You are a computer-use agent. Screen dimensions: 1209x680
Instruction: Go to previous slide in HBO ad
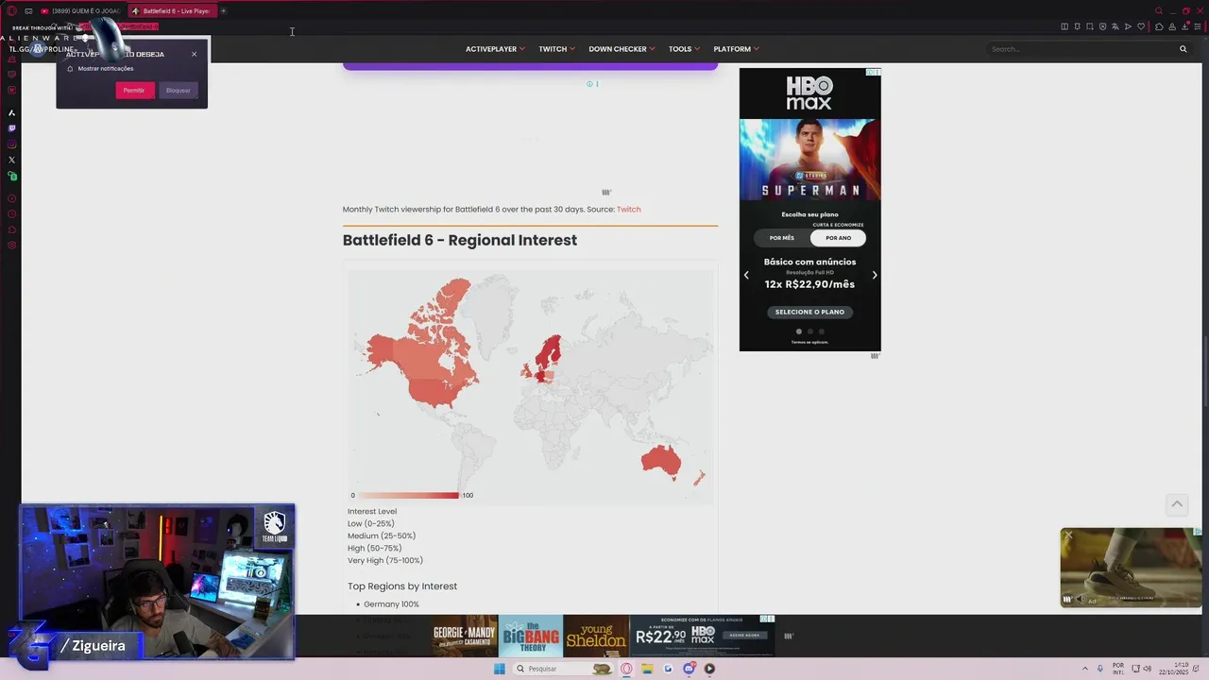point(746,275)
